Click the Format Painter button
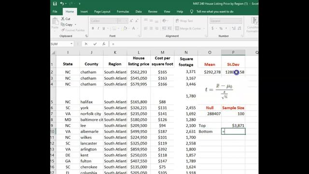 pyautogui.click(x=73, y=30)
